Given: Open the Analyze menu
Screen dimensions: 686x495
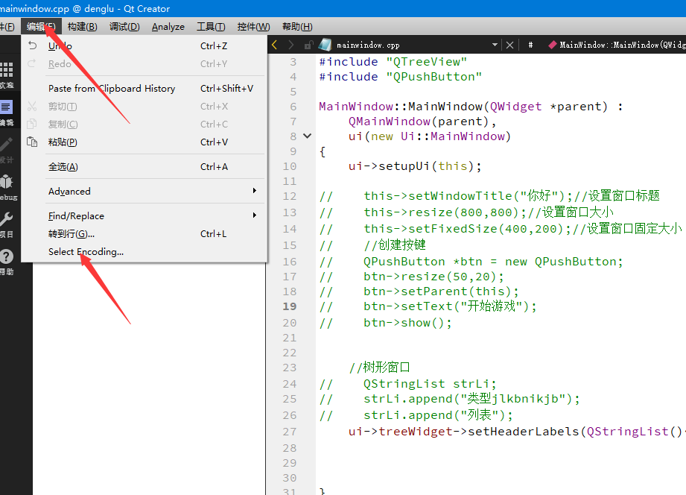Looking at the screenshot, I should point(168,26).
